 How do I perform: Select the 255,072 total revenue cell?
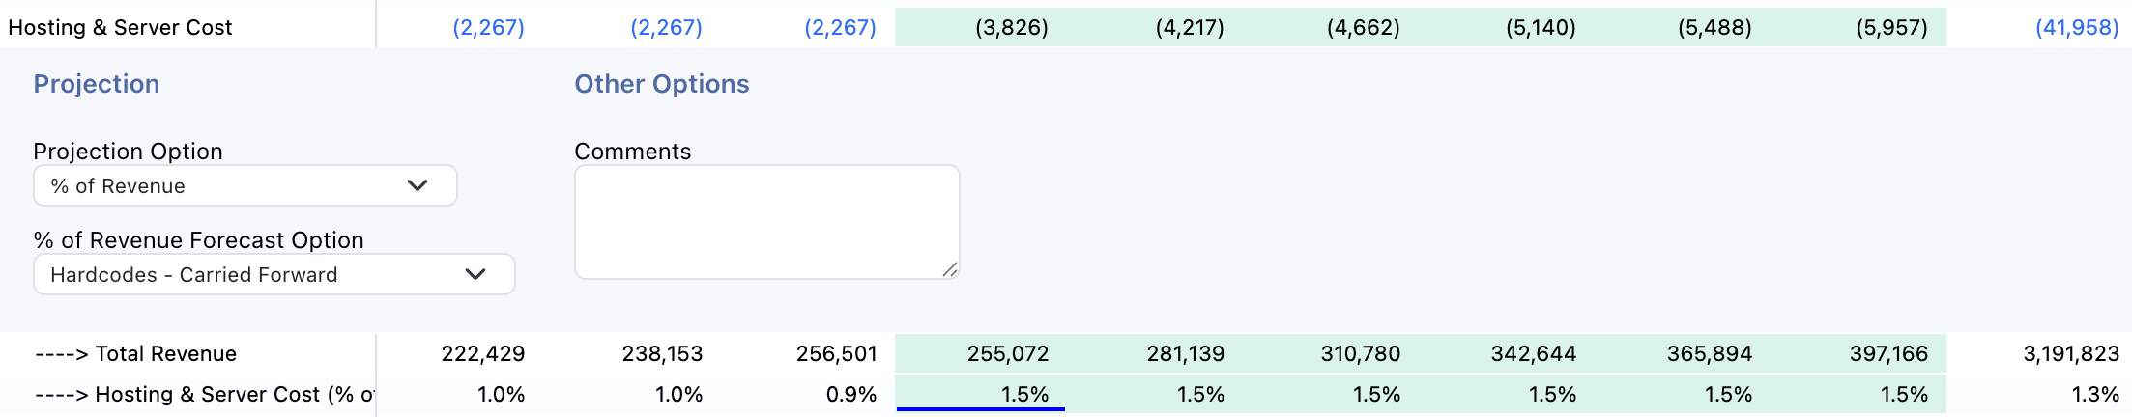1007,354
